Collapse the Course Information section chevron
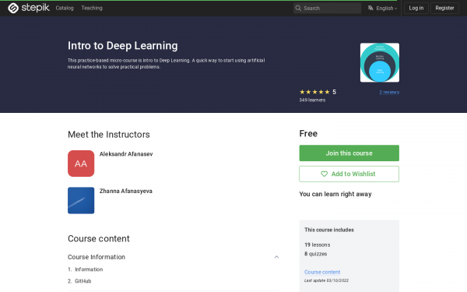The image size is (467, 292). [276, 257]
